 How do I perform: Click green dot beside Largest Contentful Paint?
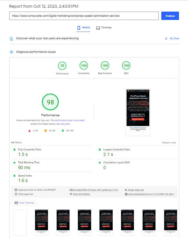click(100, 149)
